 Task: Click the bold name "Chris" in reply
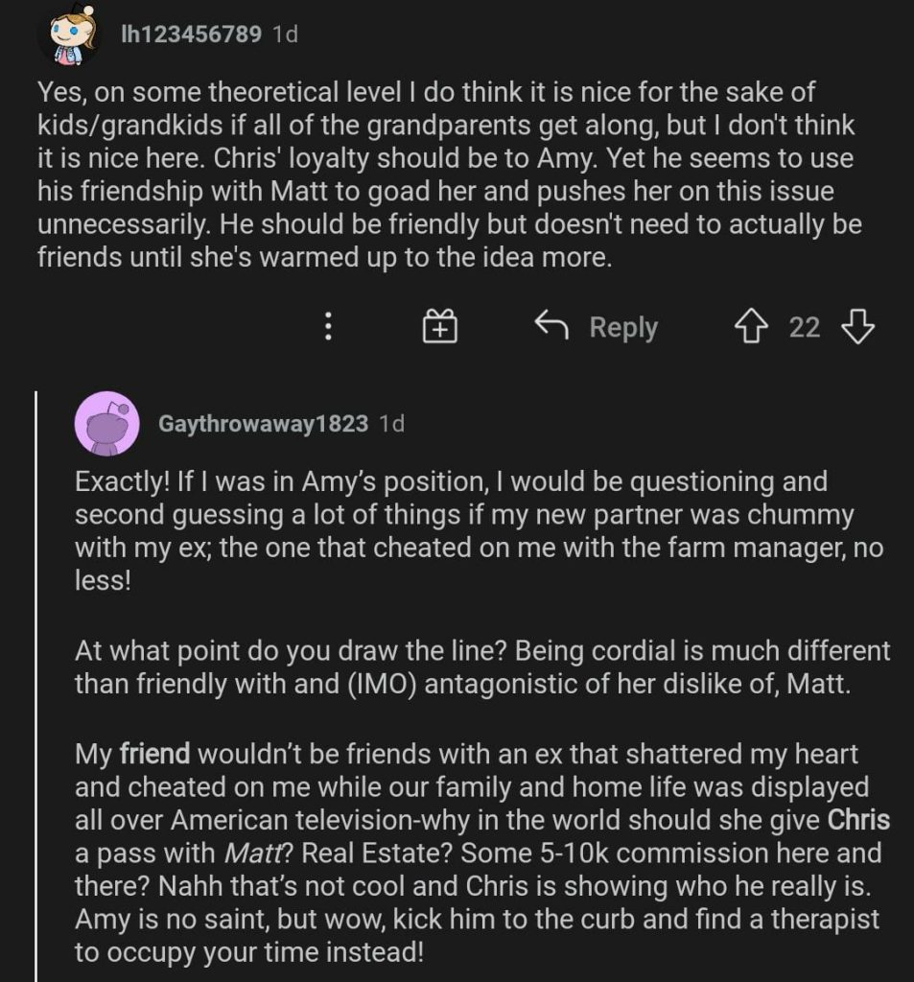pos(858,822)
